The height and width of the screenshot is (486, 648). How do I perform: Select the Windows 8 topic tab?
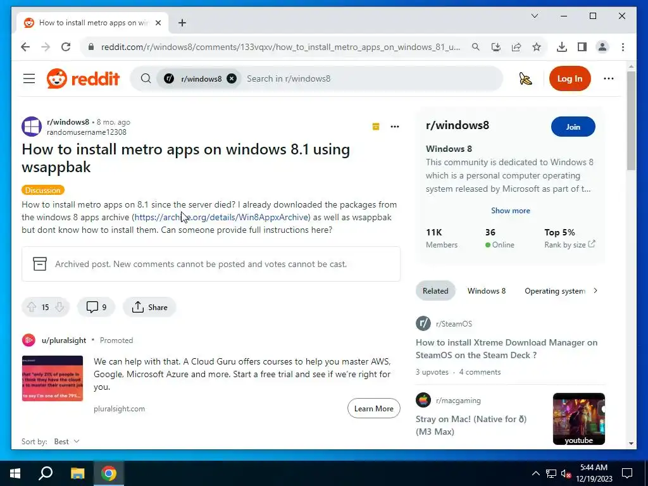(x=487, y=291)
